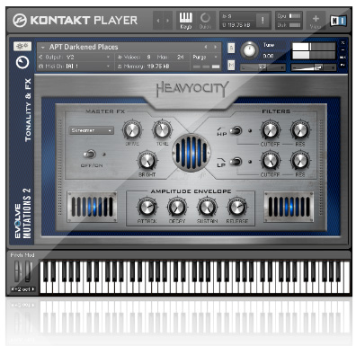Open the Quick-load panel icon

click(x=205, y=21)
